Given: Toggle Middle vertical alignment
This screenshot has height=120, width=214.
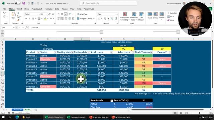Looking at the screenshot, I should 62,14.
